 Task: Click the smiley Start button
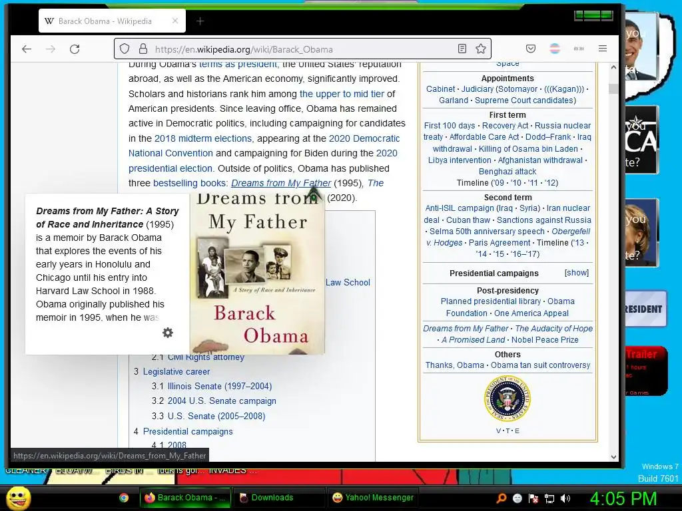19,498
